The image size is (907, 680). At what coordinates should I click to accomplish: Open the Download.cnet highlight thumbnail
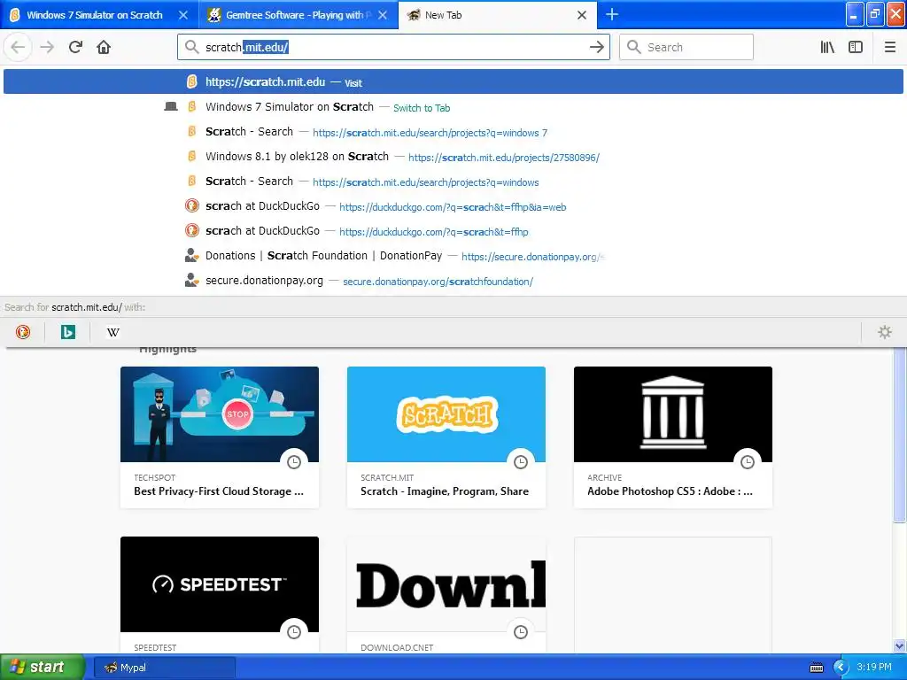446,584
